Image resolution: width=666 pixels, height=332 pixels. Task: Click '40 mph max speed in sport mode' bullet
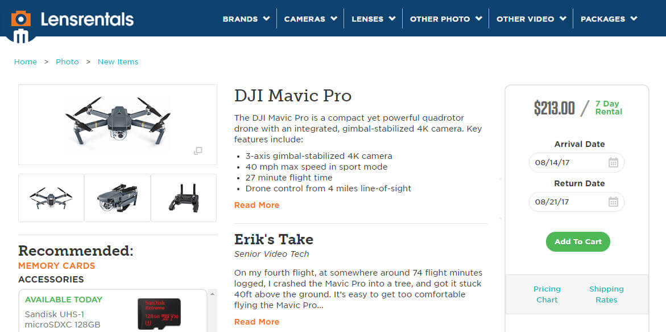[x=316, y=167]
